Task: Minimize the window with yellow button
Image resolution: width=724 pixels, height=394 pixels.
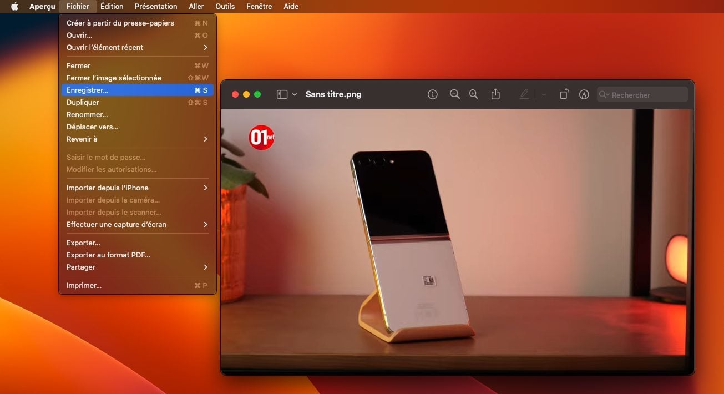Action: 246,94
